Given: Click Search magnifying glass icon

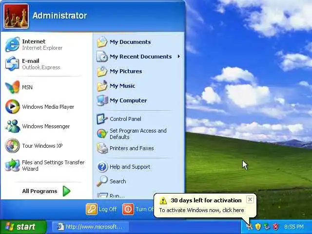Looking at the screenshot, I should click(x=102, y=181).
